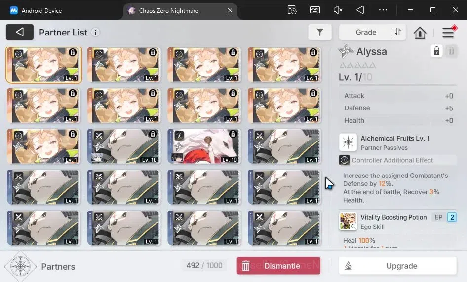This screenshot has width=467, height=282.
Task: Toggle the sort order arrows beside Grade
Action: coord(398,32)
